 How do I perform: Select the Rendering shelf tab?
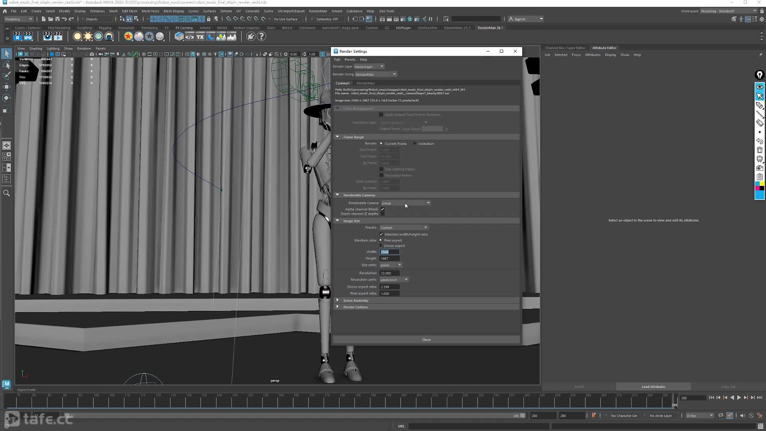tap(149, 28)
